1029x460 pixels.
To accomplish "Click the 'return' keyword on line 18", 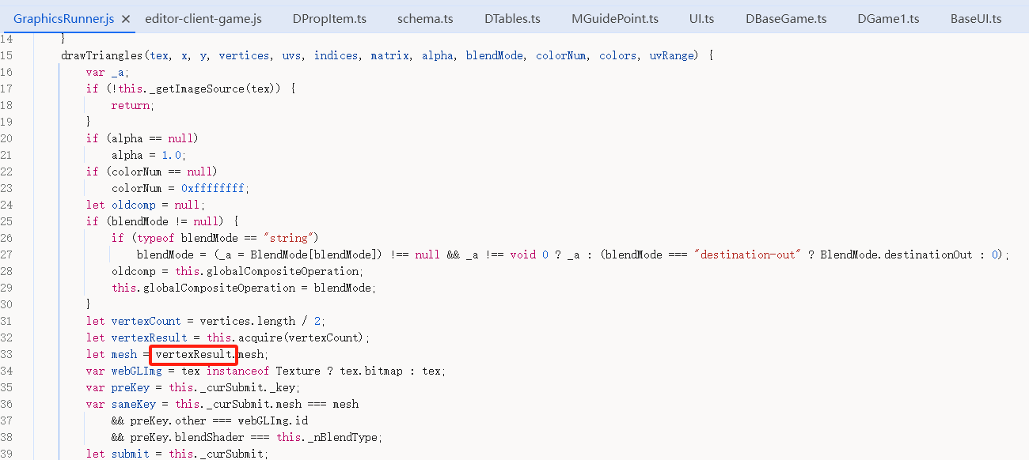I will (x=131, y=105).
